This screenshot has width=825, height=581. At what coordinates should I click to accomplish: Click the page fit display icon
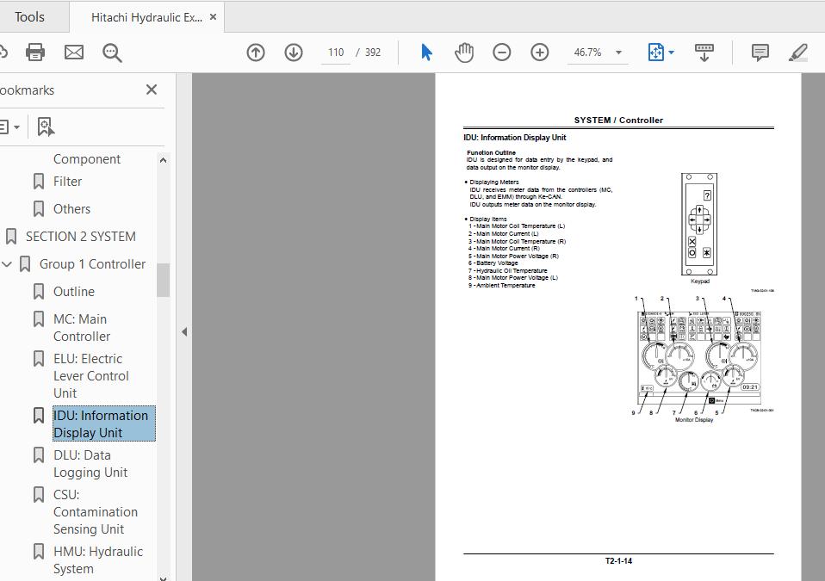656,52
